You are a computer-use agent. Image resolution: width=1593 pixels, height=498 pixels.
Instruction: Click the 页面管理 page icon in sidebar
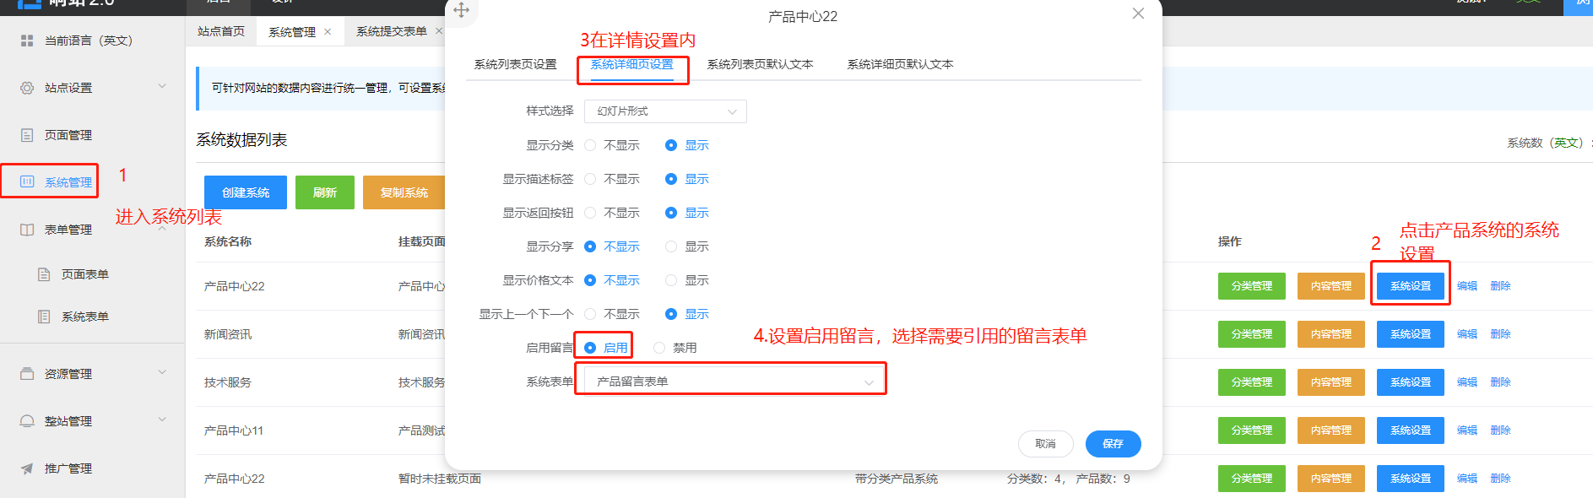point(27,135)
